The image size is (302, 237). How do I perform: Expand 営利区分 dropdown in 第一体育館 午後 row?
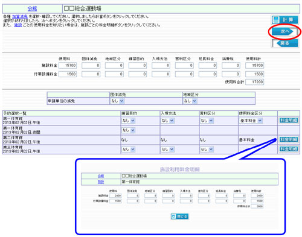click(207, 121)
